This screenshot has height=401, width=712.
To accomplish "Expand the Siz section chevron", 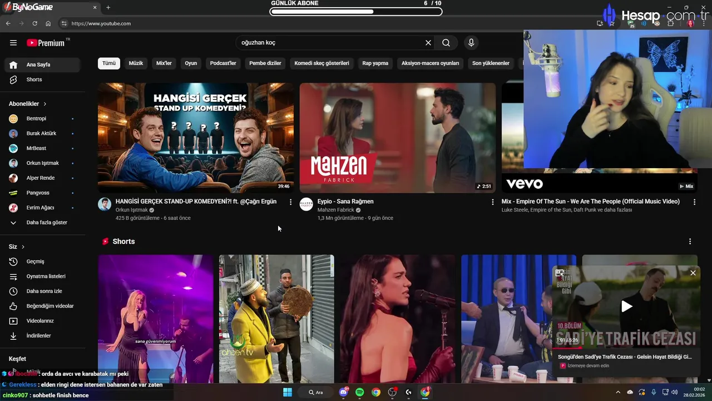I will [x=23, y=247].
